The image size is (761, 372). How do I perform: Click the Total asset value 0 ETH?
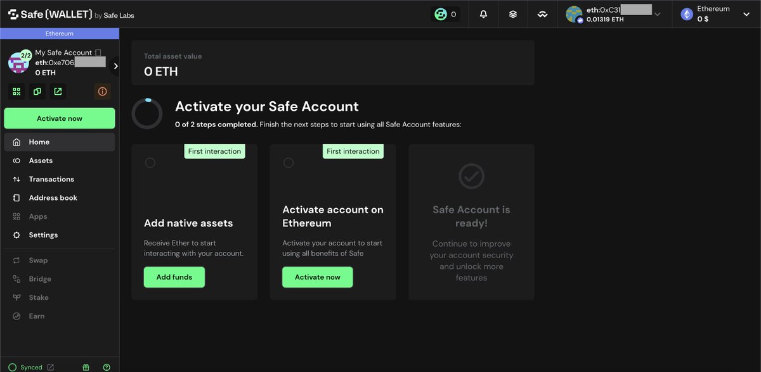tap(161, 71)
